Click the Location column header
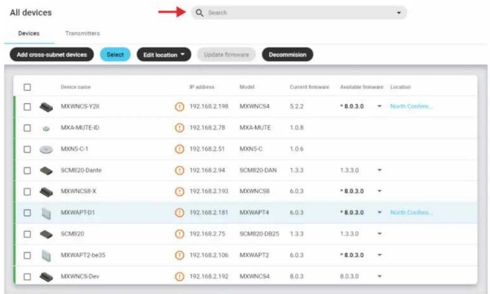 coord(401,87)
